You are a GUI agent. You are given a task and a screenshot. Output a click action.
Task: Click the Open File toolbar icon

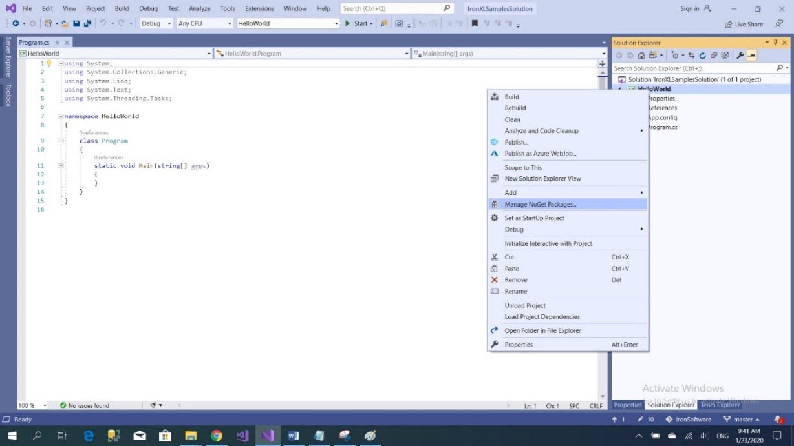click(65, 23)
